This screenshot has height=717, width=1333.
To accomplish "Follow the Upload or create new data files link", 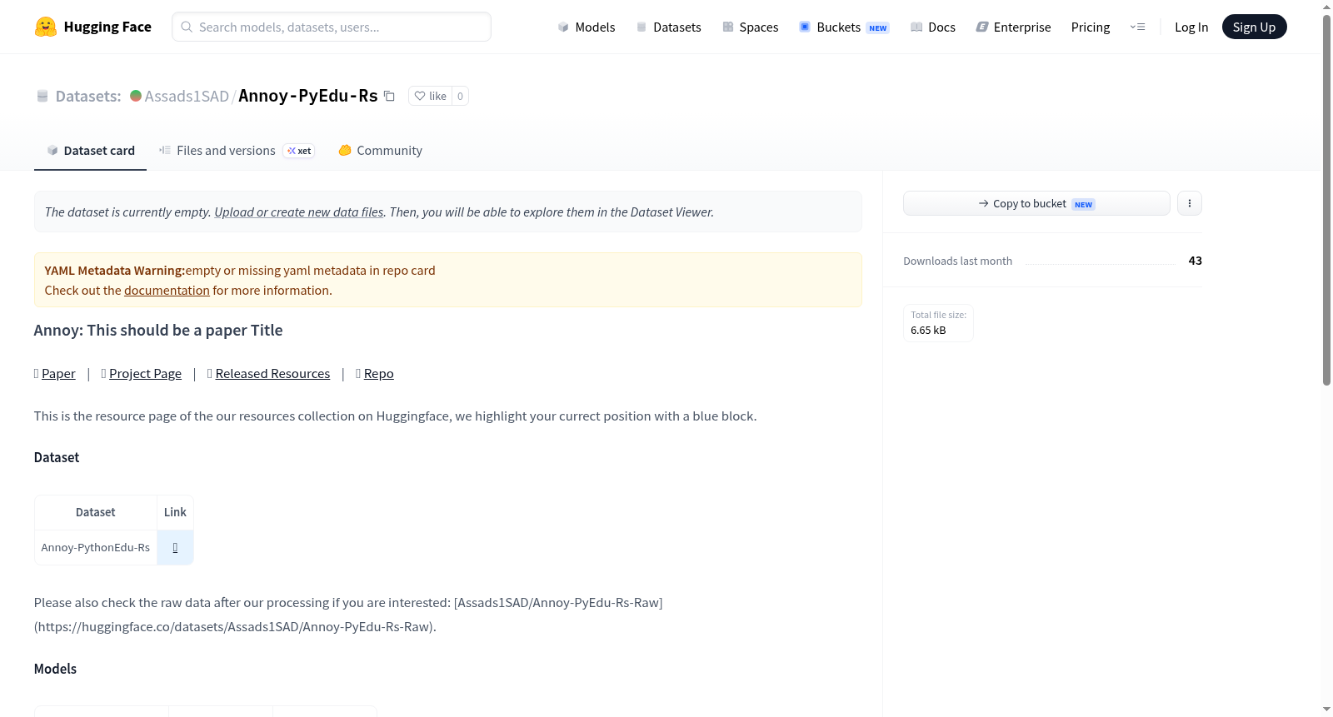I will pos(299,212).
